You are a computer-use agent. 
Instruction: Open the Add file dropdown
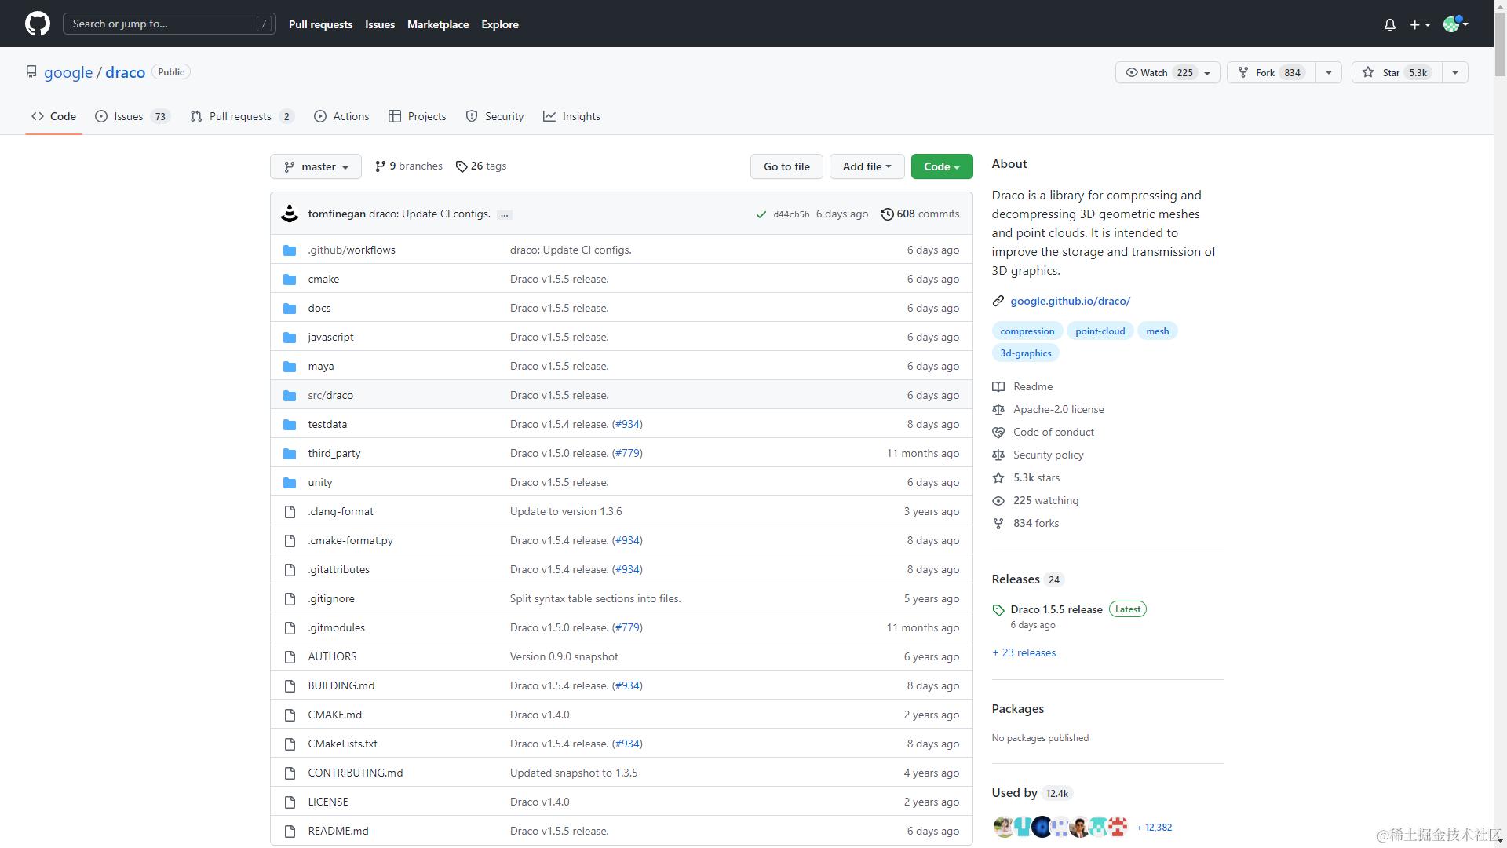tap(867, 166)
